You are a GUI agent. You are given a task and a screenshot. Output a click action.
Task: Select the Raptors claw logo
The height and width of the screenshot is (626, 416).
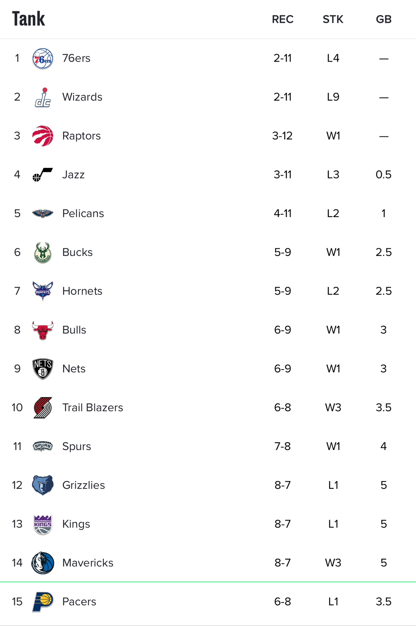click(43, 136)
